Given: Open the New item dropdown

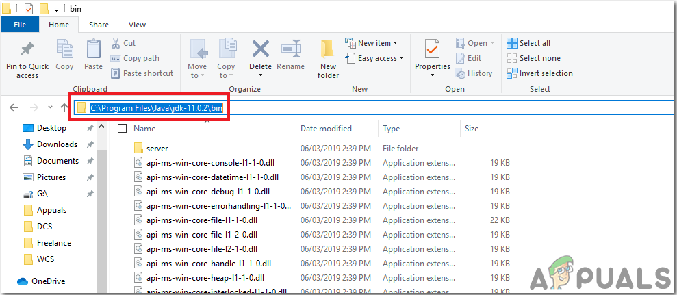Looking at the screenshot, I should coord(371,43).
